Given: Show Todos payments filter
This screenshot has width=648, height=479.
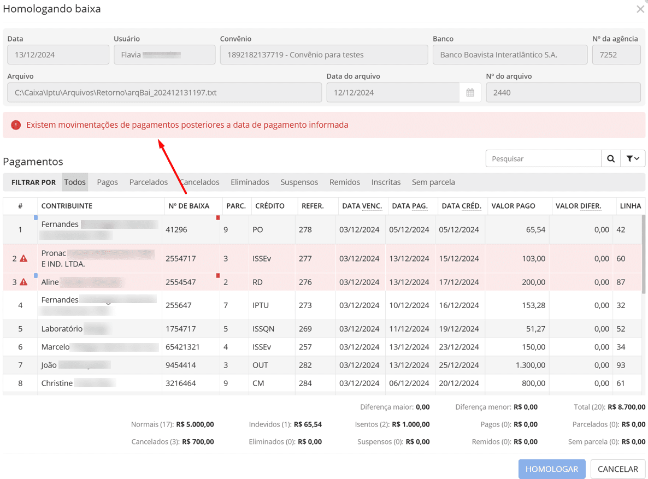Looking at the screenshot, I should (75, 182).
